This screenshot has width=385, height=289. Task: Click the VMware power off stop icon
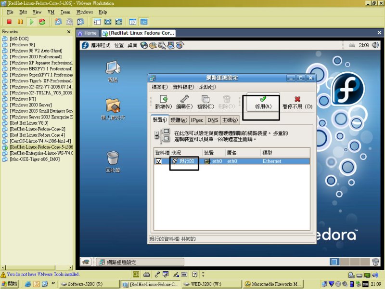pyautogui.click(x=9, y=22)
